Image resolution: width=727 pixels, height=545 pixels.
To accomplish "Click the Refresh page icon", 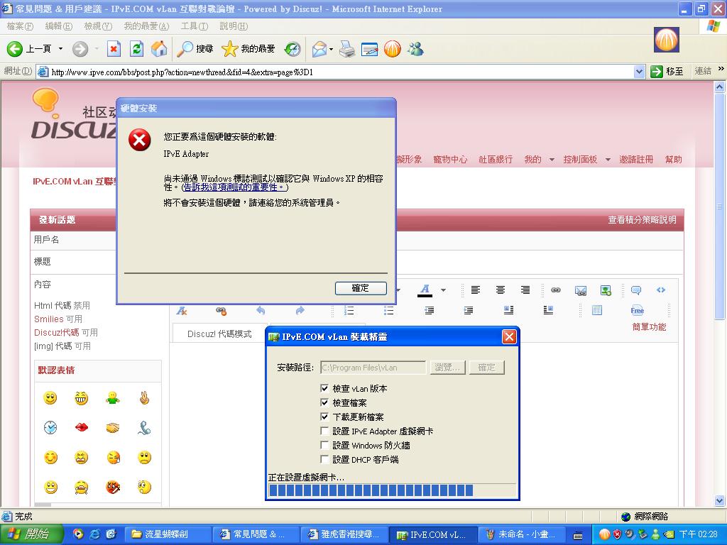I will coord(137,48).
